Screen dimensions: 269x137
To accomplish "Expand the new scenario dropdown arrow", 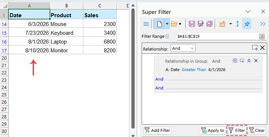I will click(167, 24).
